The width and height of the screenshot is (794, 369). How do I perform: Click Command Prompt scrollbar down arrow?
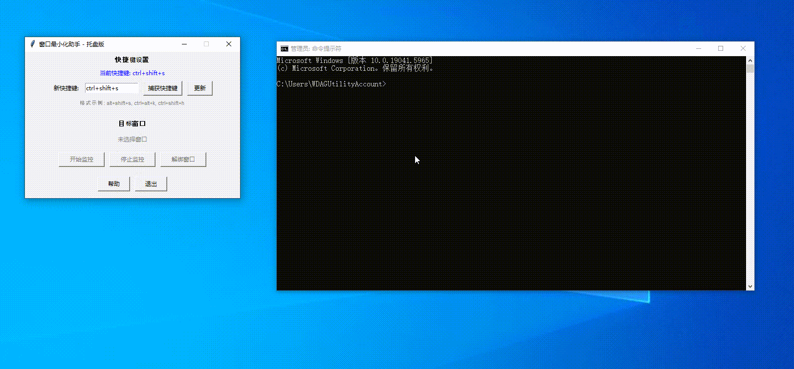(x=750, y=287)
